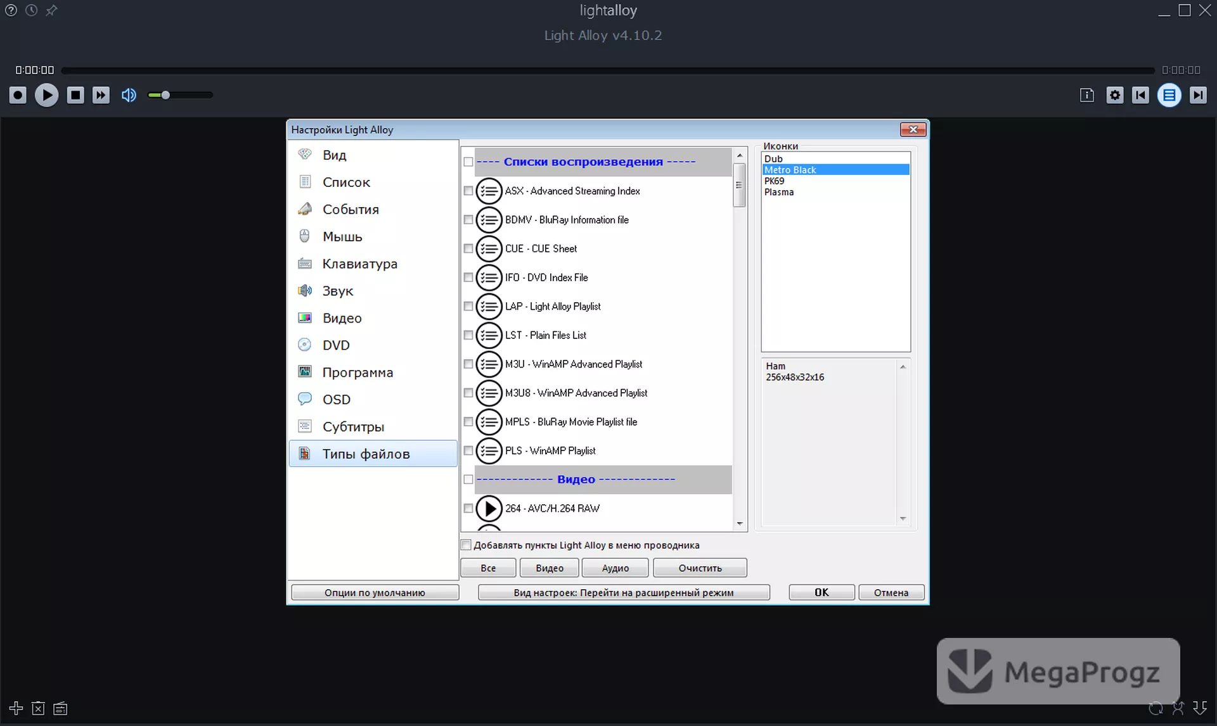
Task: Select the Dub icon set
Action: (835, 158)
